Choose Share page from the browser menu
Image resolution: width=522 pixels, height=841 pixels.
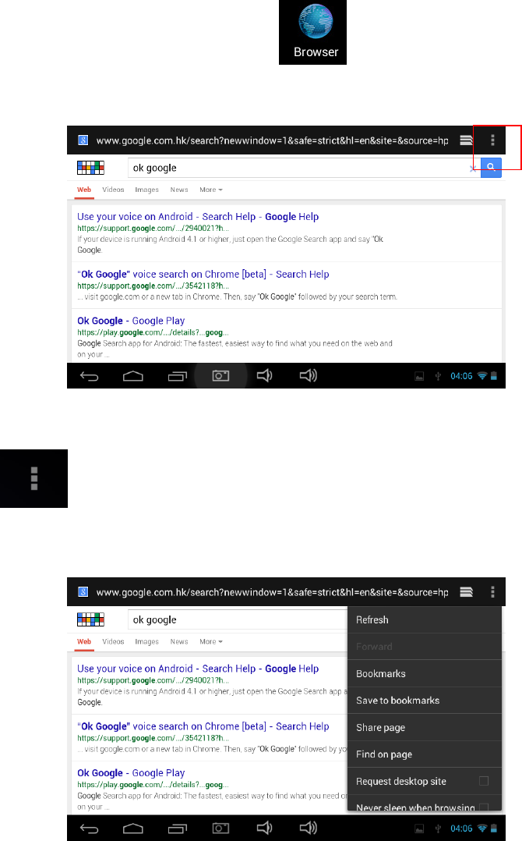click(425, 727)
